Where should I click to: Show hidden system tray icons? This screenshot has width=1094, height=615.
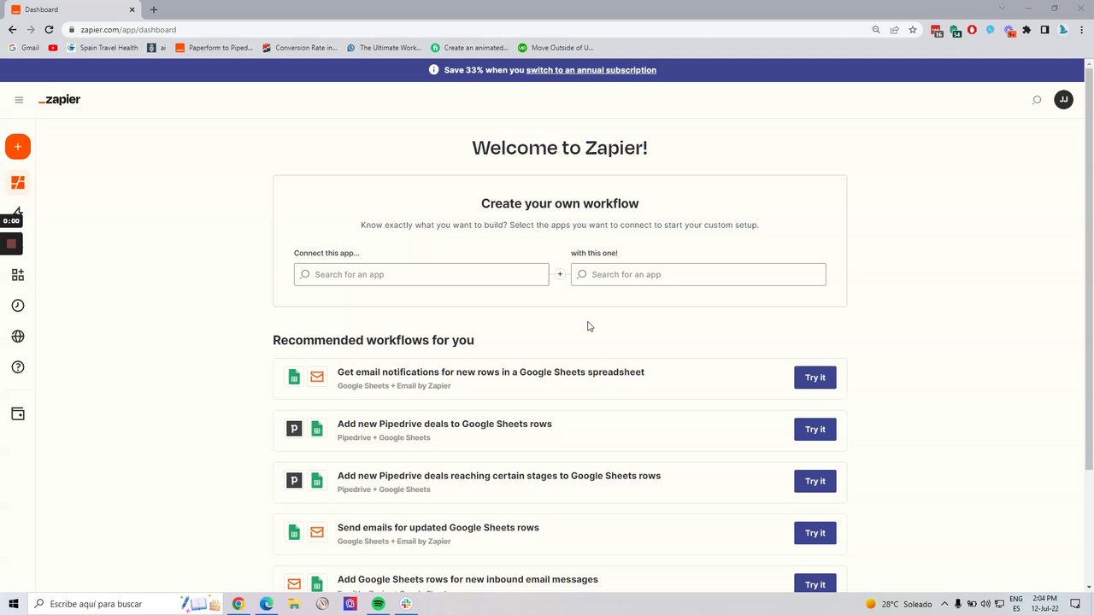(944, 604)
